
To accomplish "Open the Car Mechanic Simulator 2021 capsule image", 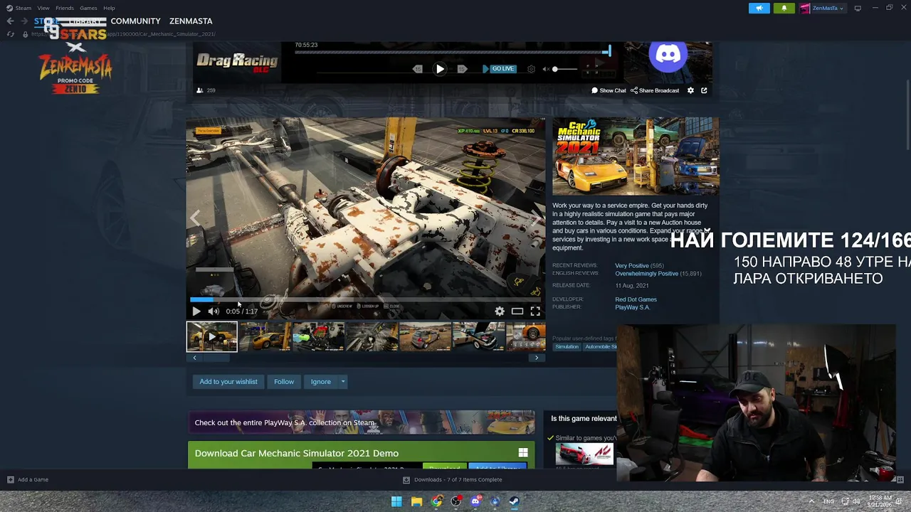I will [636, 156].
